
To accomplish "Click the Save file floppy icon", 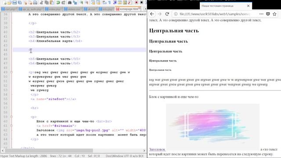I will tap(14, 3).
